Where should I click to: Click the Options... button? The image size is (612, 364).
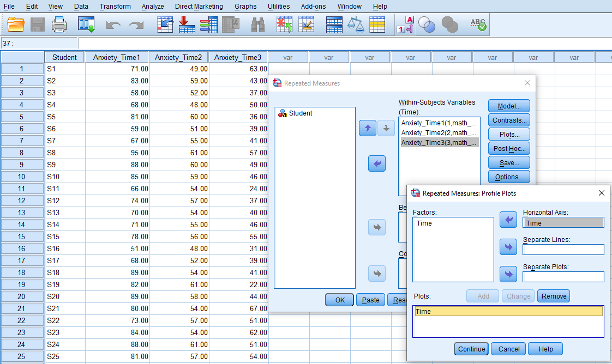click(509, 177)
